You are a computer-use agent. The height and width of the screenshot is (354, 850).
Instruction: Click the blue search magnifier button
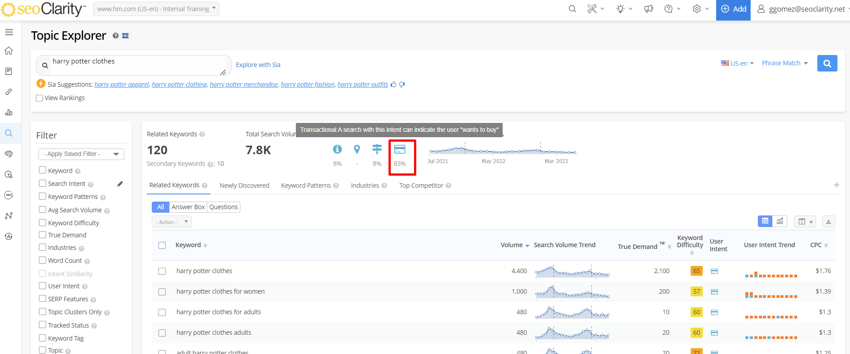point(827,63)
